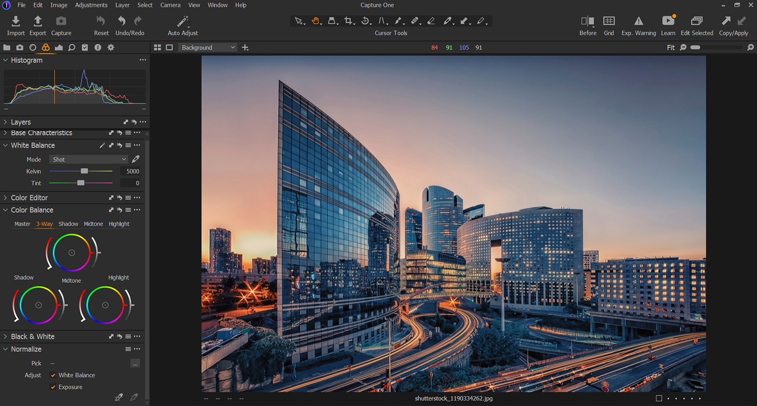
Task: Collapse the Color Balance panel
Action: [x=5, y=210]
